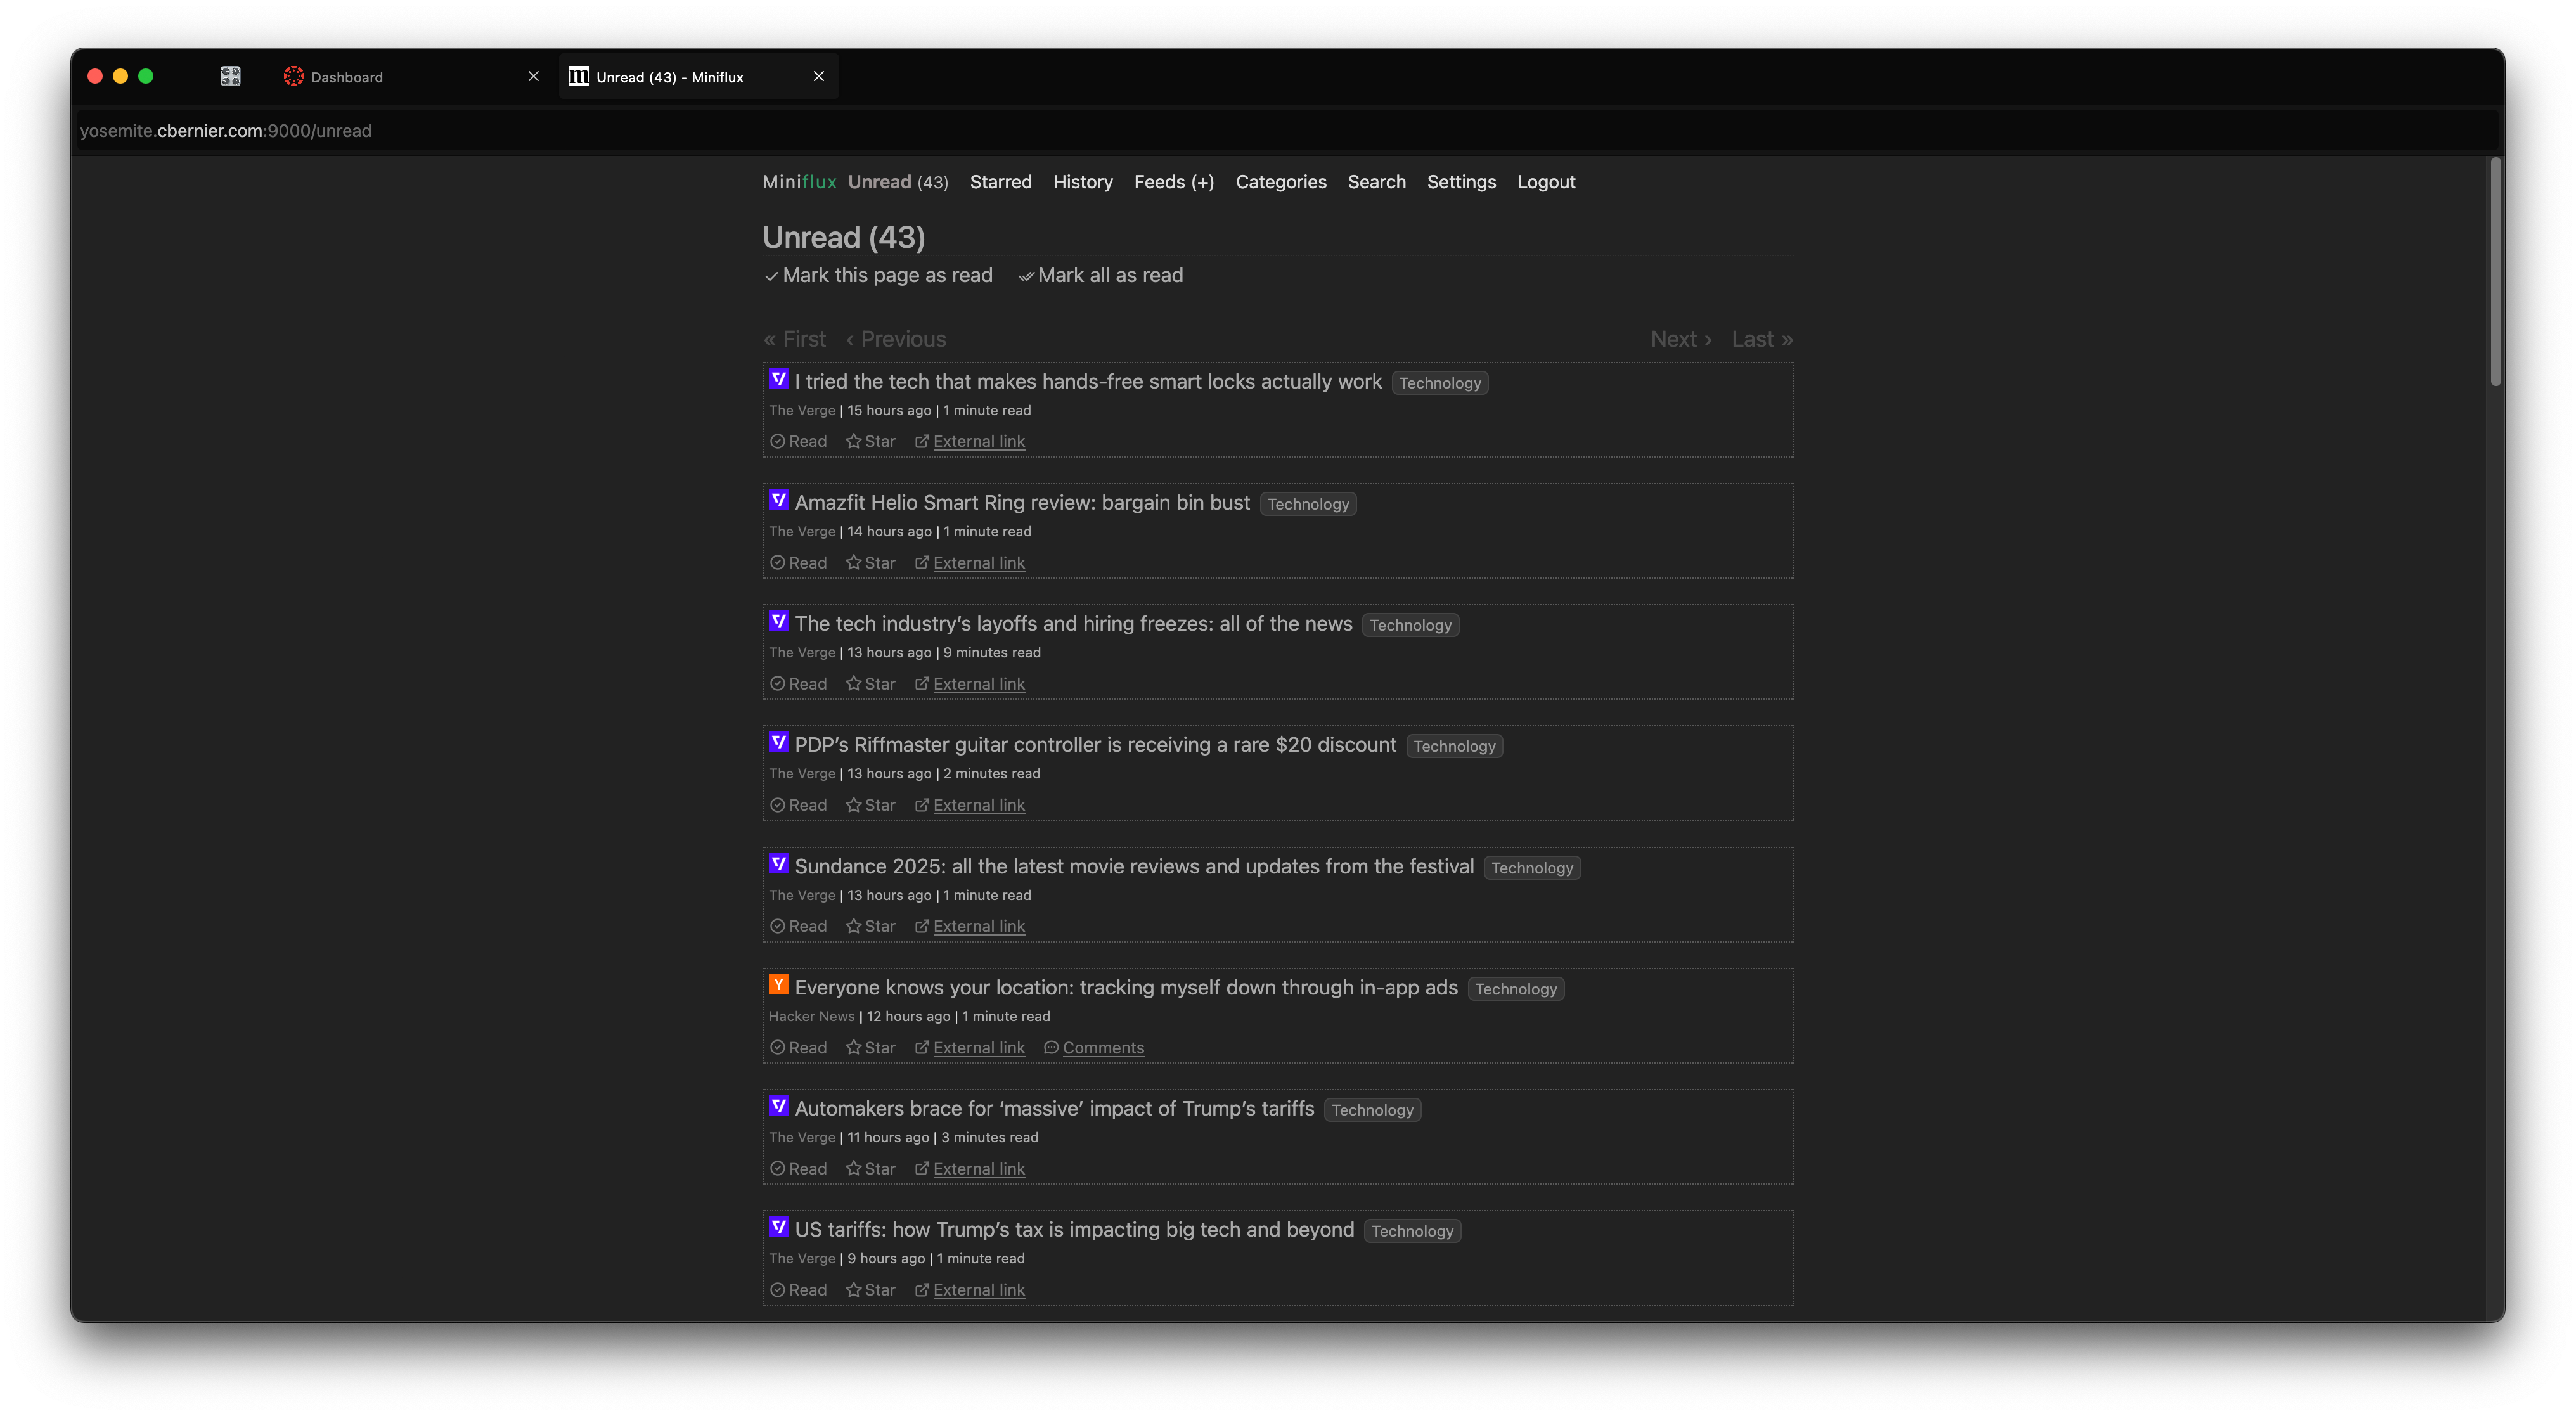Open Search from the navigation

(1376, 182)
